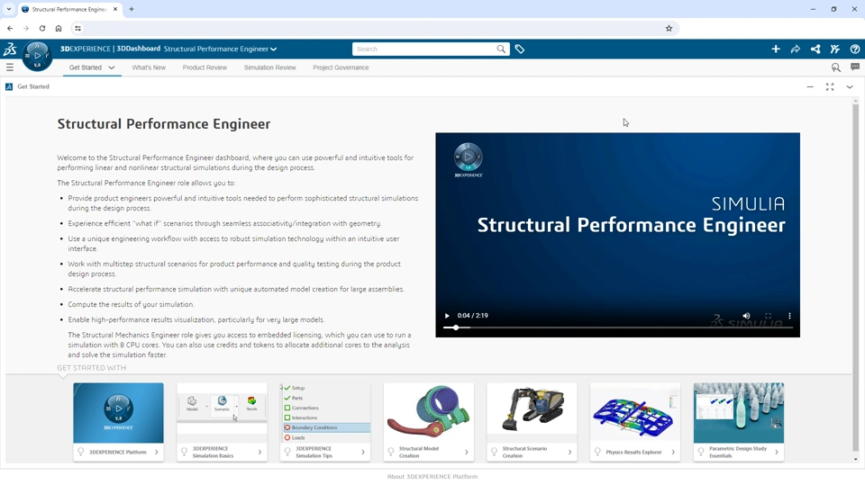Image resolution: width=865 pixels, height=485 pixels.
Task: Open the chat comments icon
Action: [855, 67]
